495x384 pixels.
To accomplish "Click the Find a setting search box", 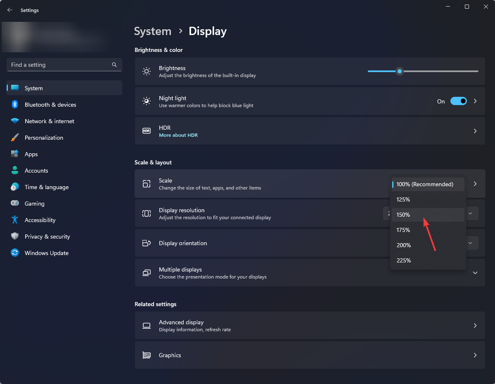I will [x=64, y=65].
